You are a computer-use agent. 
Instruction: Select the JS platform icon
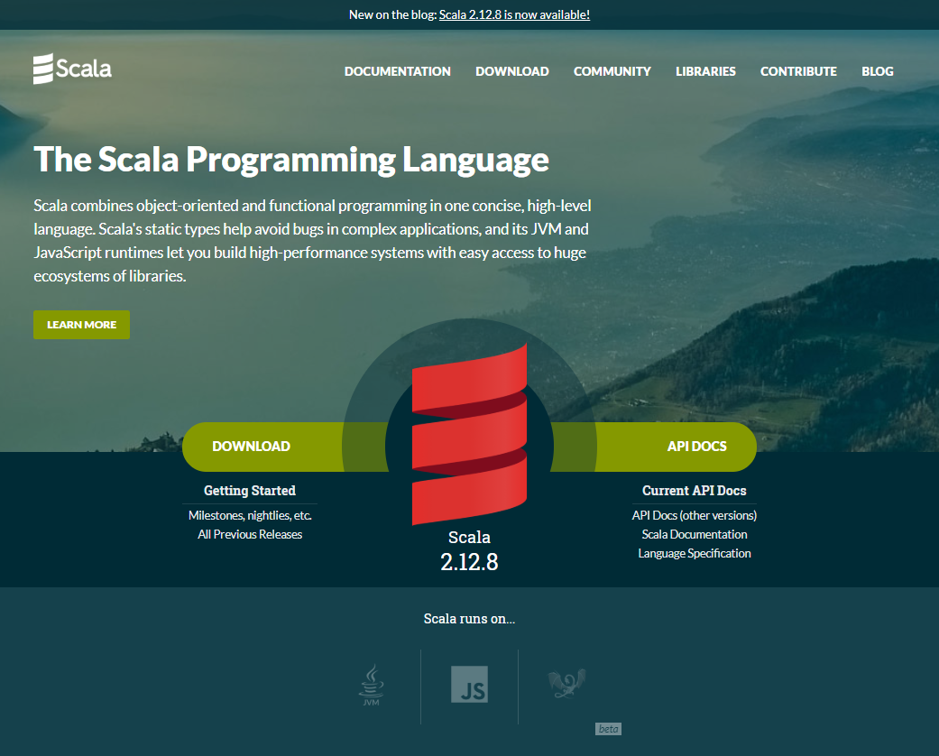469,684
